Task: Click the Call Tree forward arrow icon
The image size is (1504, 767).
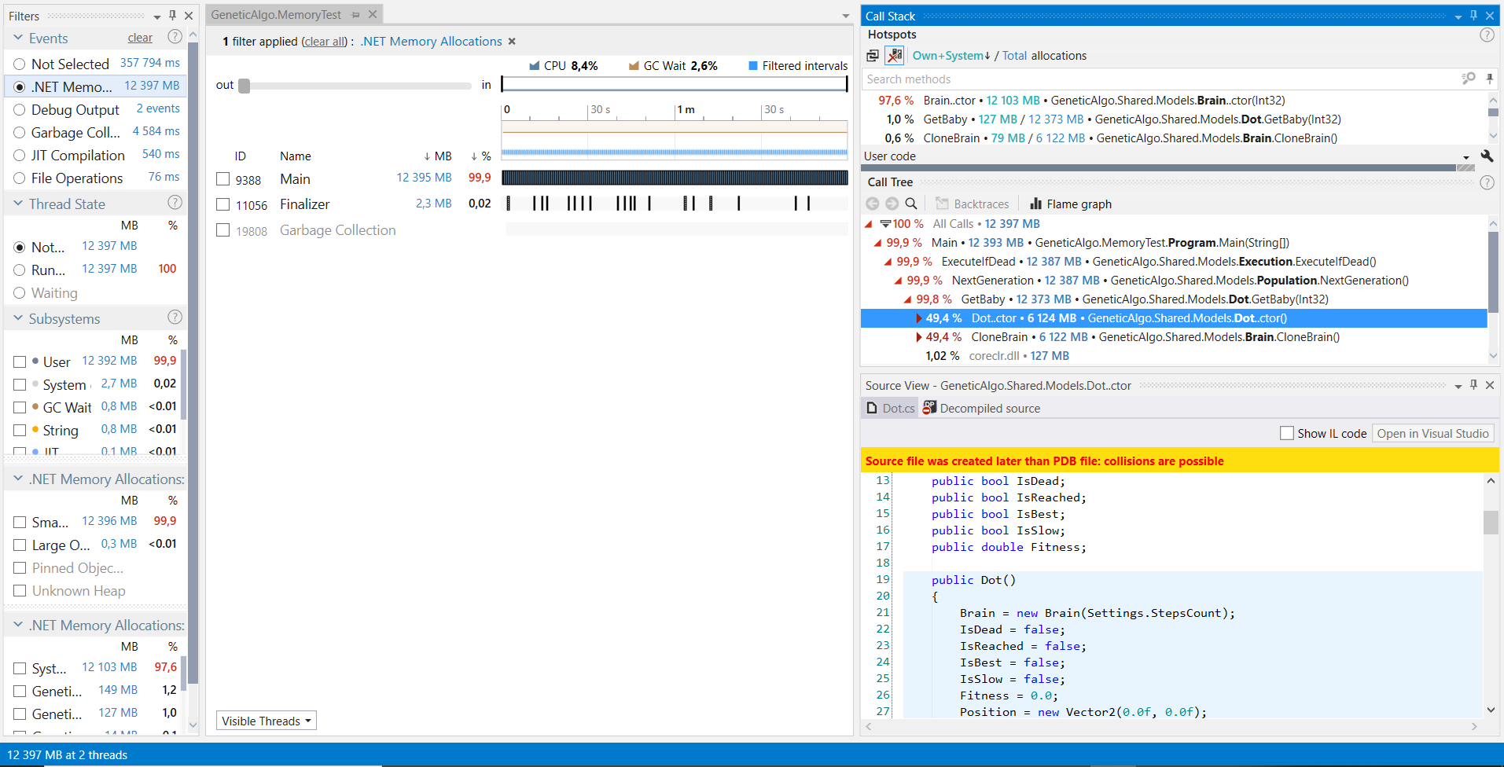Action: tap(892, 204)
